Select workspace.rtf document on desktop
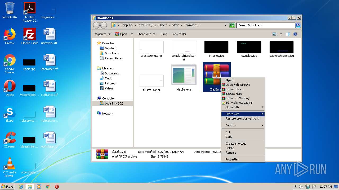 point(49,140)
